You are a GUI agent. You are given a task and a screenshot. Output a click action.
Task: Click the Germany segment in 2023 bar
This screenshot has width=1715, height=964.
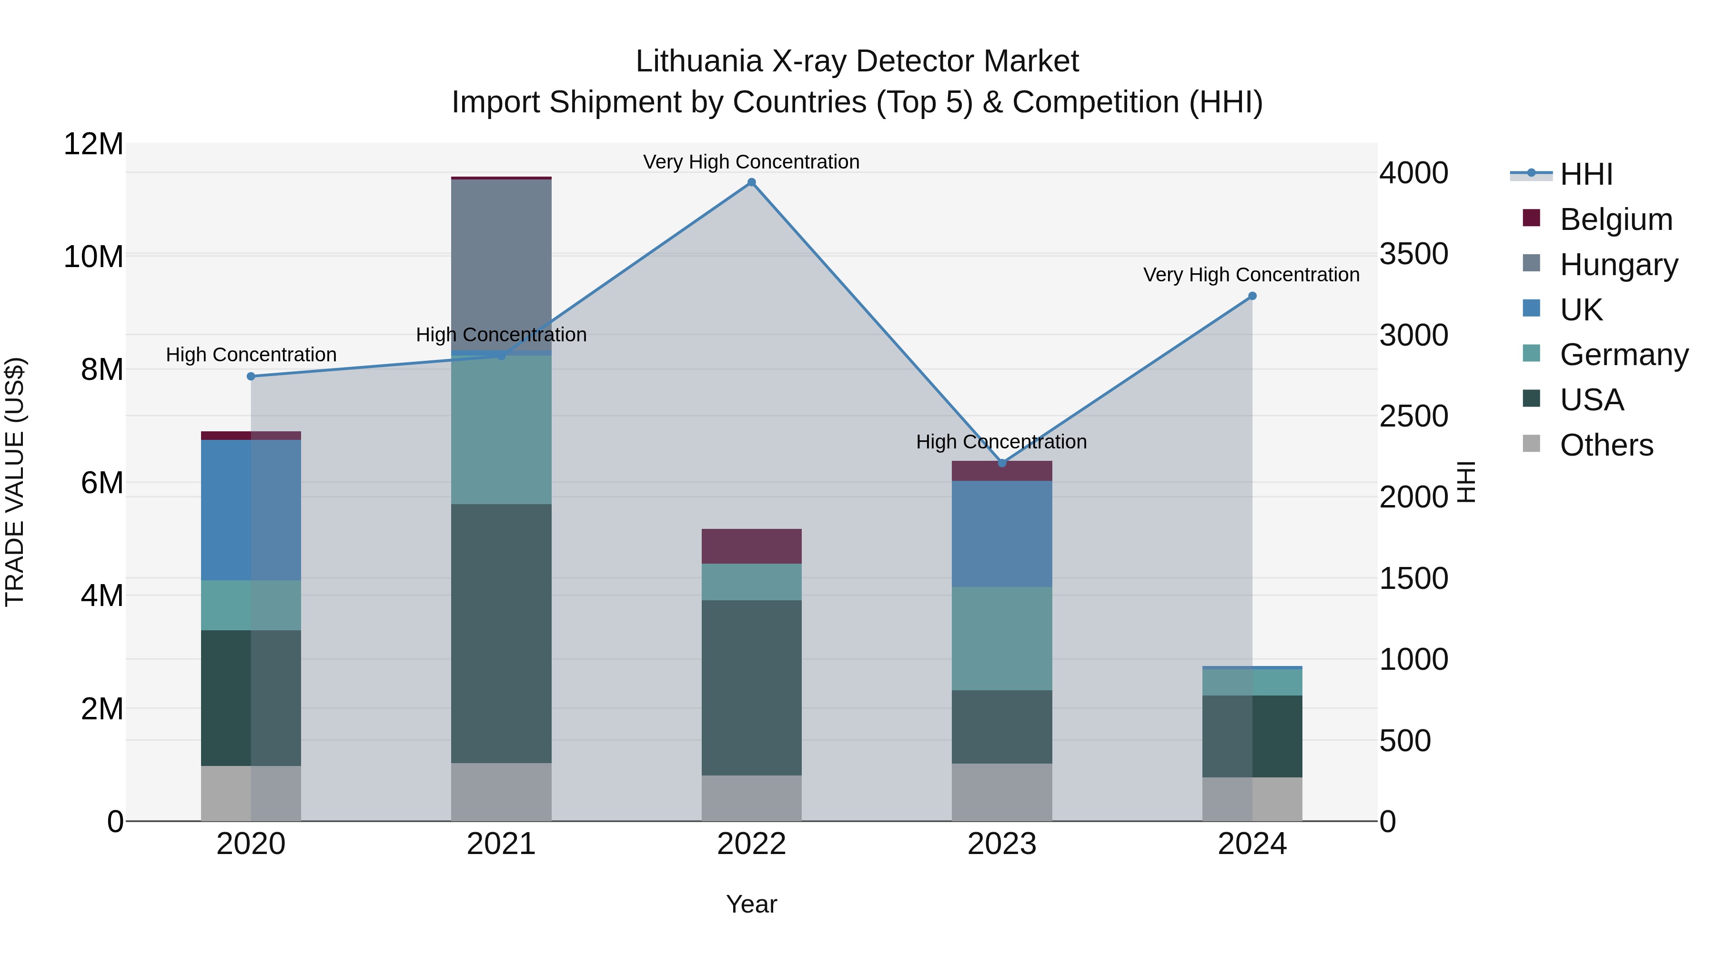[1002, 639]
